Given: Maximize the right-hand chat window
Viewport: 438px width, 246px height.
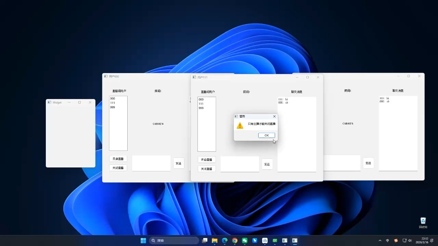Looking at the screenshot, I should tap(409, 76).
